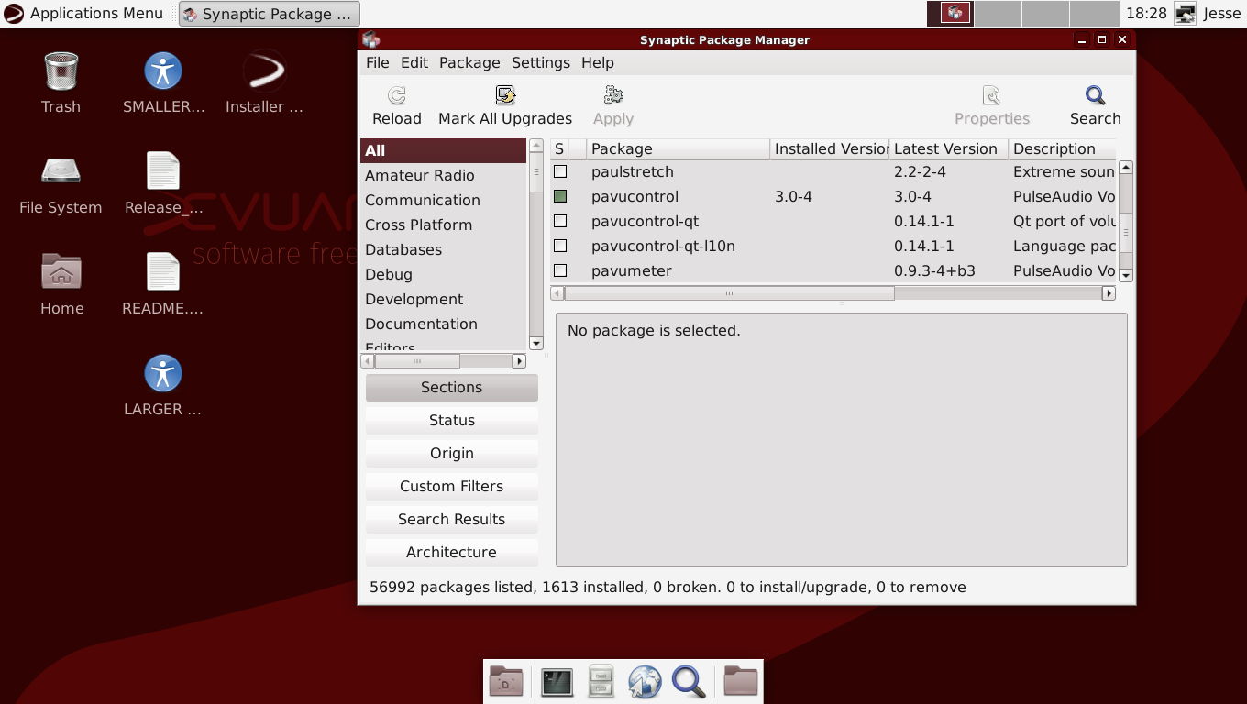Sort by the Package column header

pyautogui.click(x=678, y=148)
